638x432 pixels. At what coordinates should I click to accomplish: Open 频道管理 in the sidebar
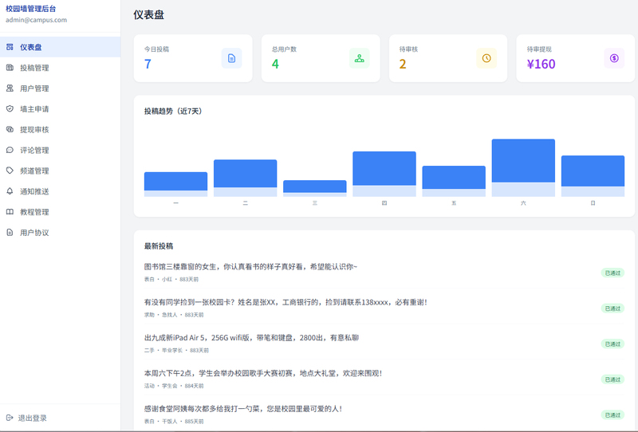pyautogui.click(x=61, y=171)
